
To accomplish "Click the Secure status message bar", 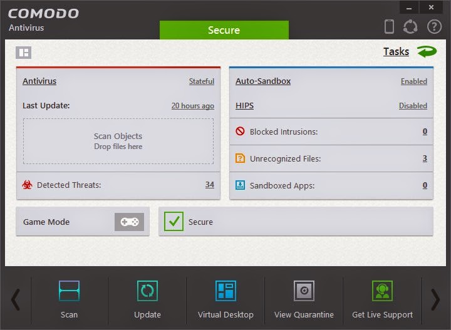I will 296,221.
